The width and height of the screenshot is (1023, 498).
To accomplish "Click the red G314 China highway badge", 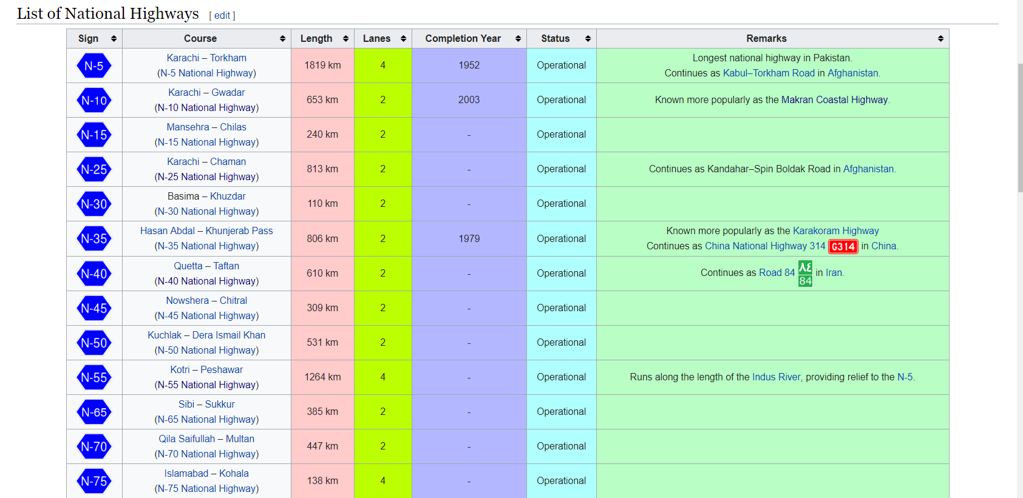I will 843,246.
